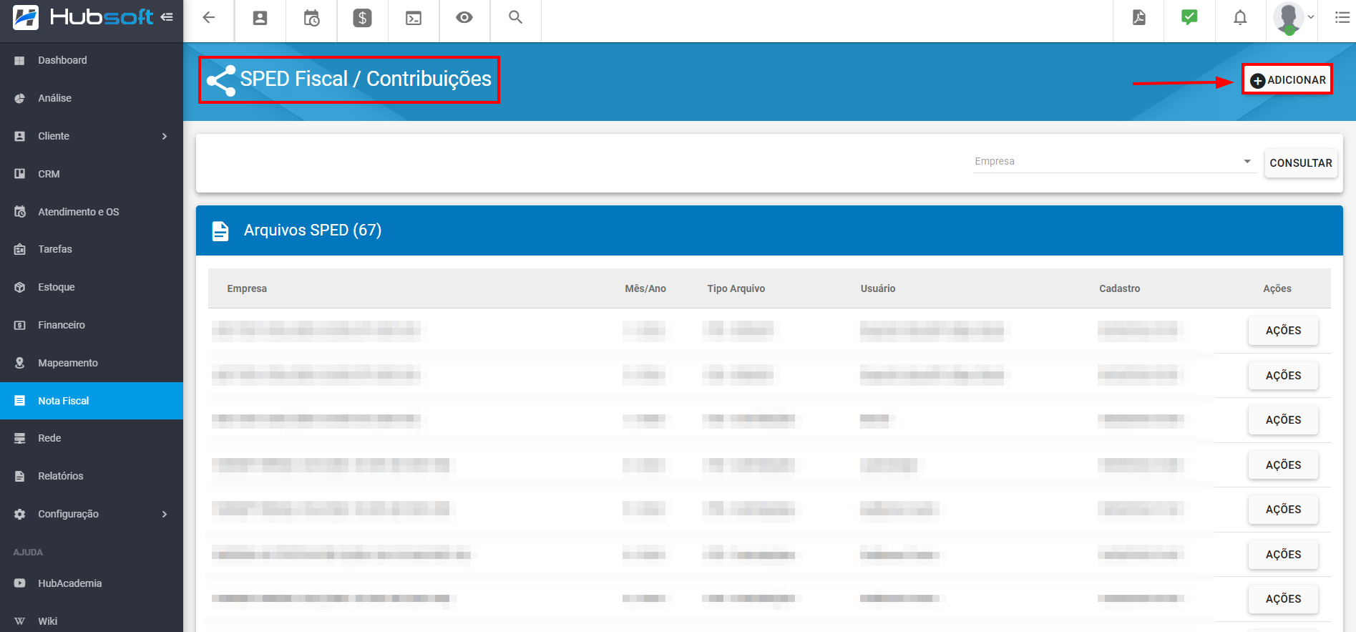Open the dollar sign financial icon
Screen dimensions: 1356x632
[363, 18]
